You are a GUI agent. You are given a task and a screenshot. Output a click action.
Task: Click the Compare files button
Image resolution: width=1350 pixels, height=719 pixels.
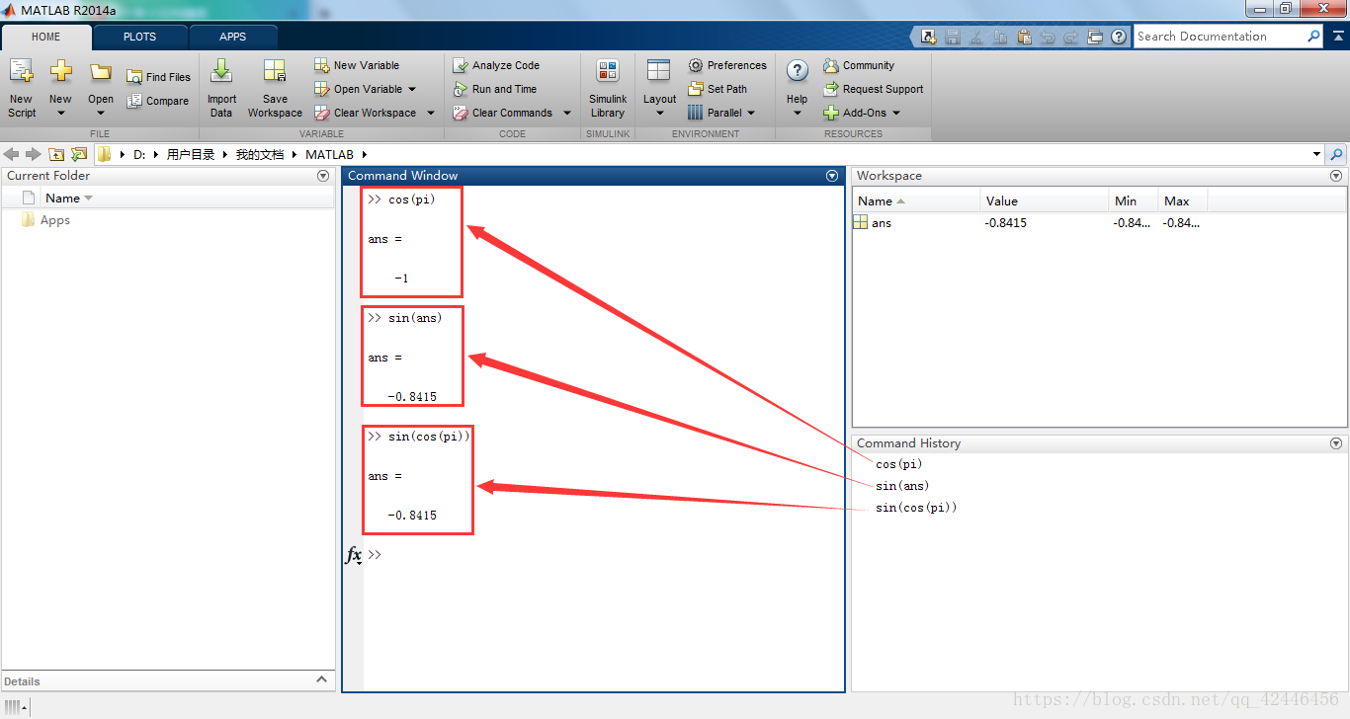point(158,101)
